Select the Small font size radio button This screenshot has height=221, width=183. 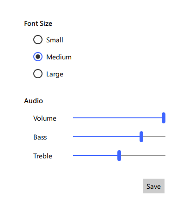pos(38,40)
